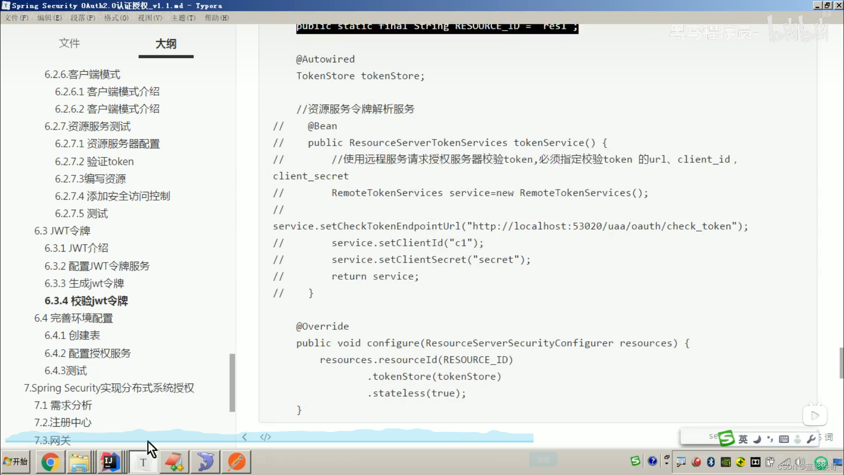This screenshot has height=475, width=844.
Task: Jump to outline item 6.2.7.4 添加安全访问控制
Action: [112, 196]
